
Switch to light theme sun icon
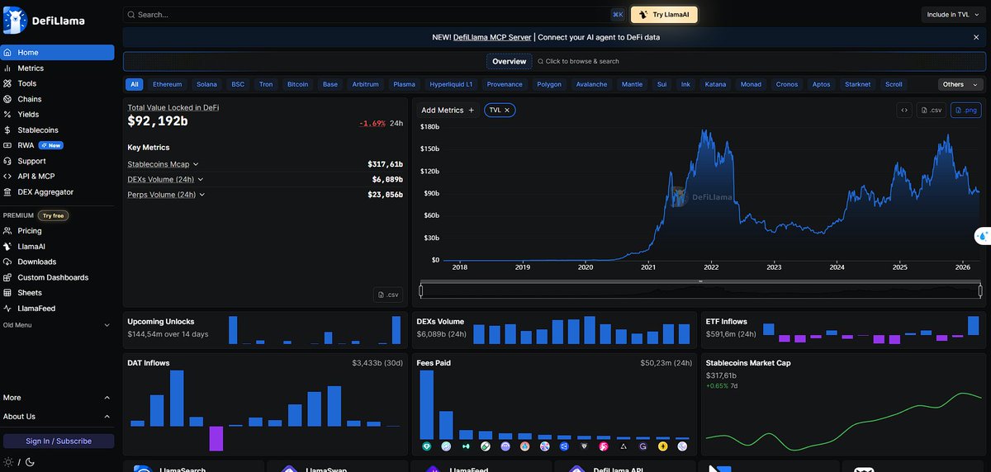(x=8, y=462)
